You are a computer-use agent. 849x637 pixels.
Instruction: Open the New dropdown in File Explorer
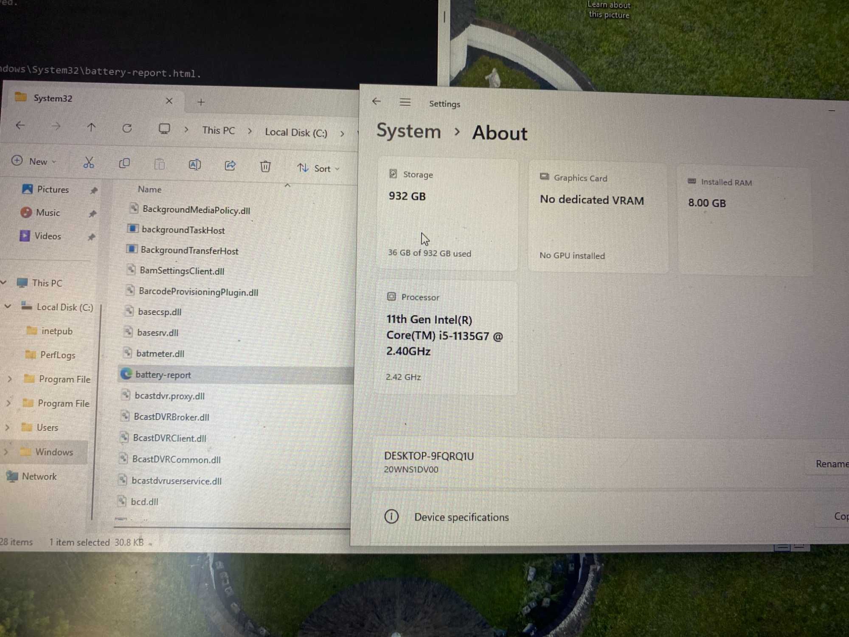coord(34,161)
